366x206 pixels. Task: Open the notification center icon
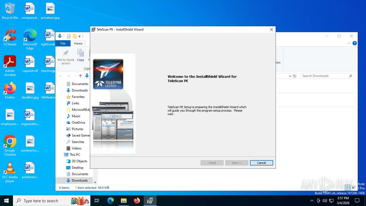357,201
